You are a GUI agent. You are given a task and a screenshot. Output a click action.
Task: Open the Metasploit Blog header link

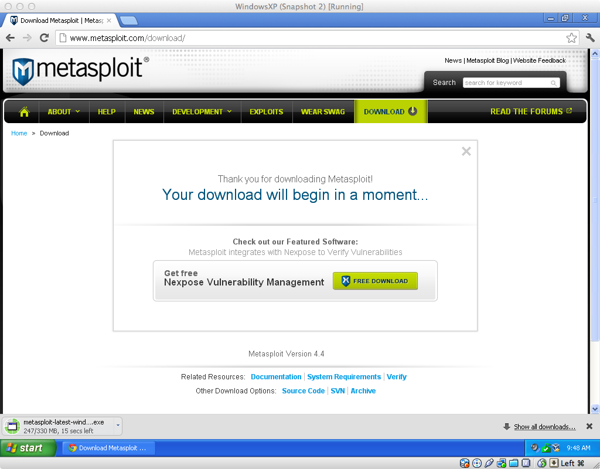pyautogui.click(x=487, y=60)
